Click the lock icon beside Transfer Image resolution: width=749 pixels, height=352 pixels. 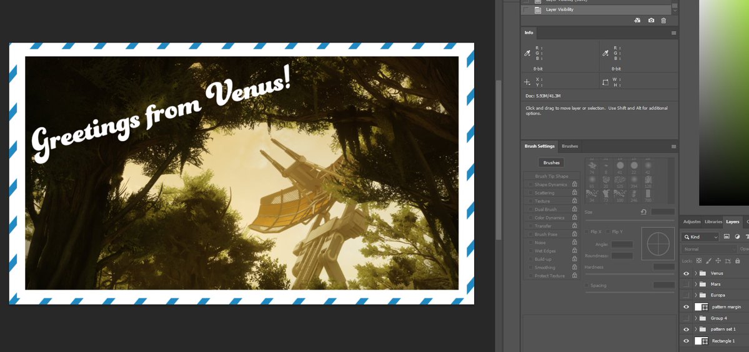click(x=575, y=226)
